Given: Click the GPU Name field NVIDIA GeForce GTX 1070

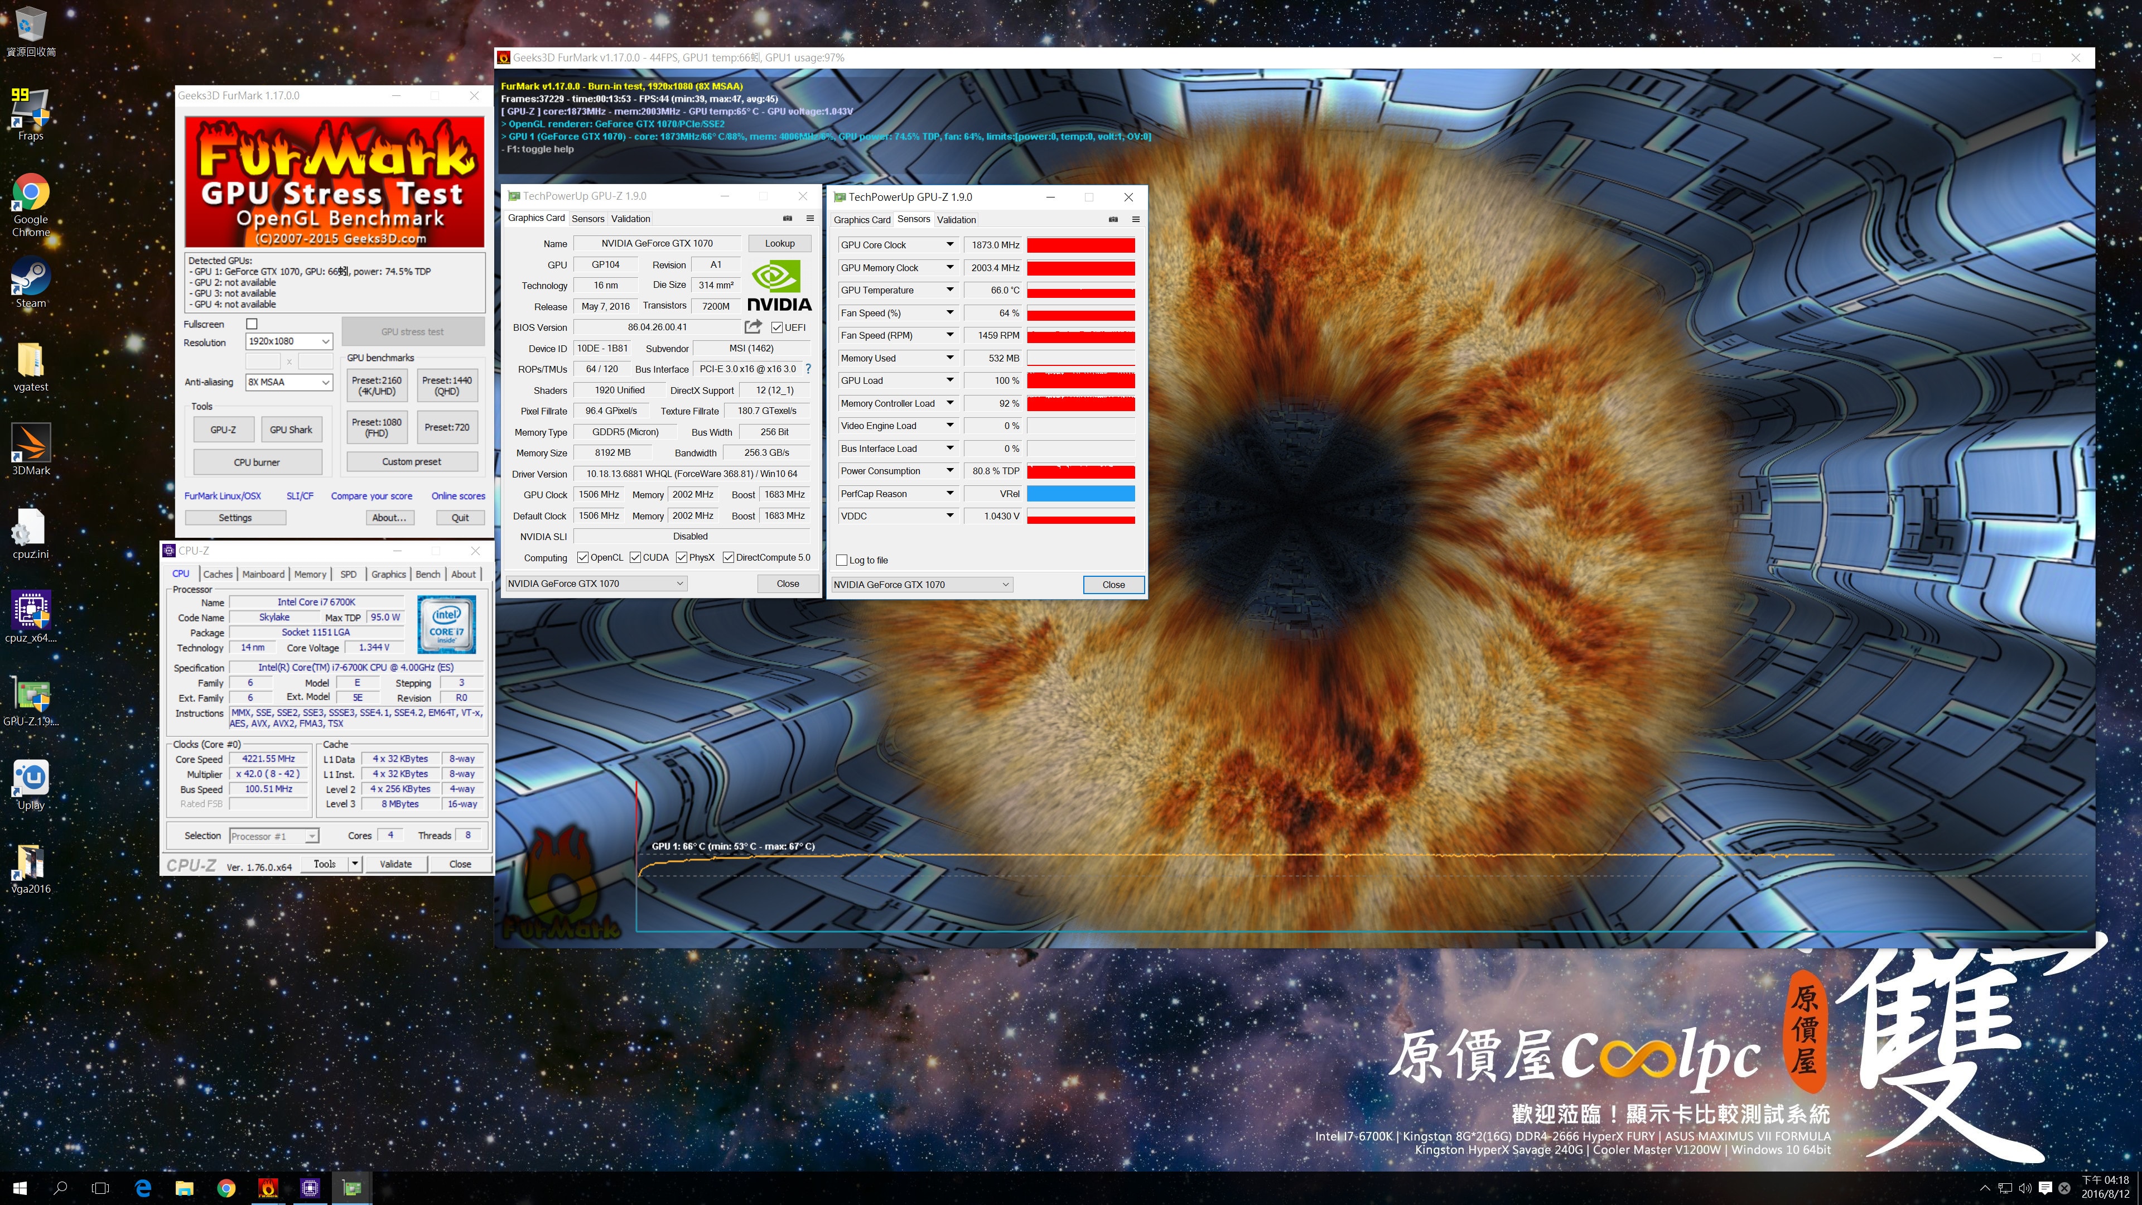Looking at the screenshot, I should pos(657,243).
